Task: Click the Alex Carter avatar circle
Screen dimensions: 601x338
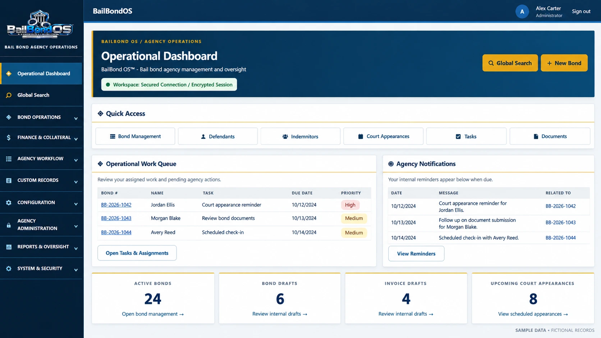Action: 522,11
